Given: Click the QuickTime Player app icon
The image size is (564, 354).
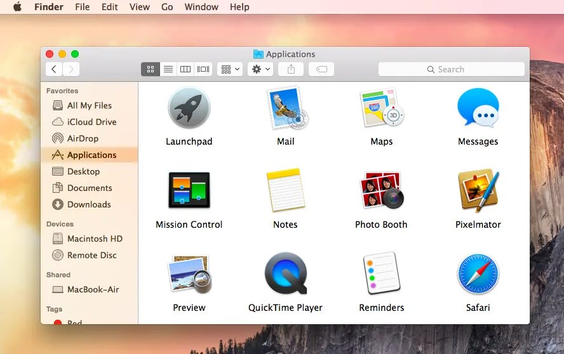Looking at the screenshot, I should (x=286, y=273).
